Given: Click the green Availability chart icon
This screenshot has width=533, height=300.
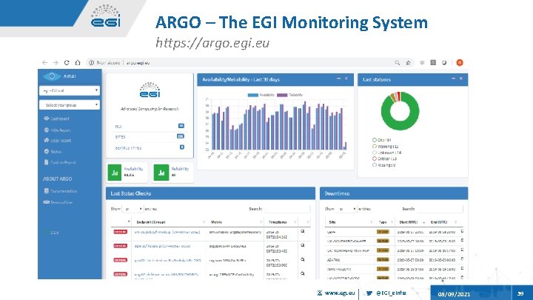Looking at the screenshot, I should [115, 173].
